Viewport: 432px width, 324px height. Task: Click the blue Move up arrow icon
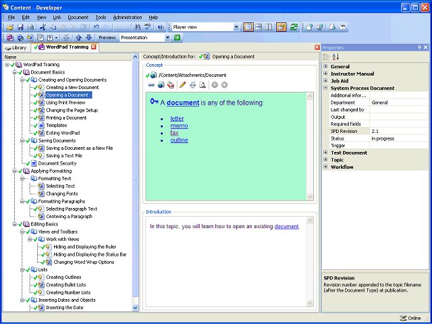78,38
